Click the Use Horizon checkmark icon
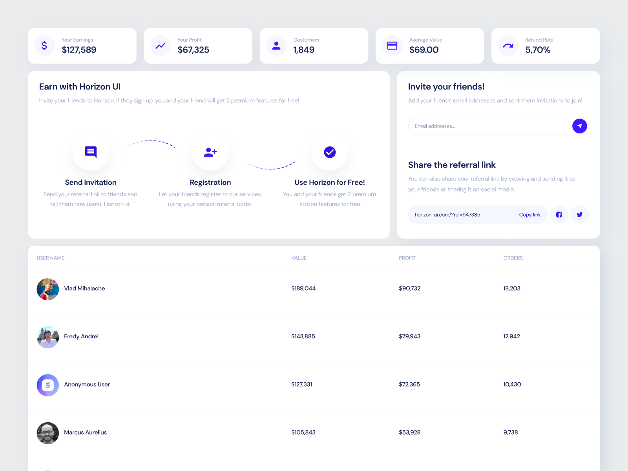 329,152
